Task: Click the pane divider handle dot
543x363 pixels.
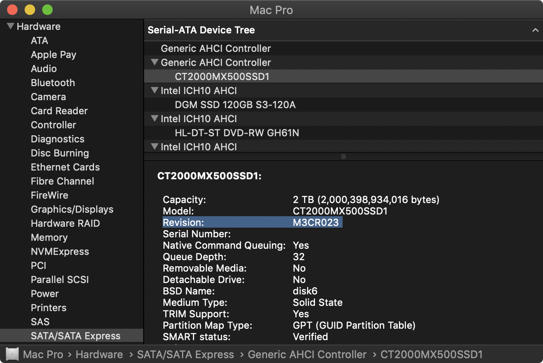Action: coord(344,156)
